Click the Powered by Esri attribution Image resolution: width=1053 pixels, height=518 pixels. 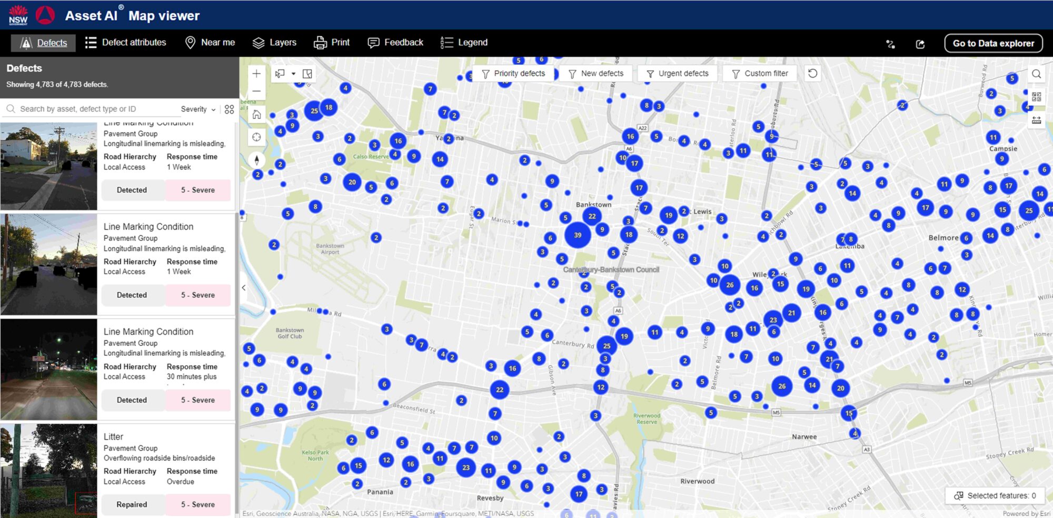point(1026,513)
